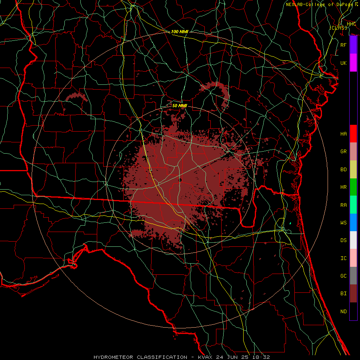360x360 pixels.
Task: Click the RA legend label
Action: (x=343, y=205)
